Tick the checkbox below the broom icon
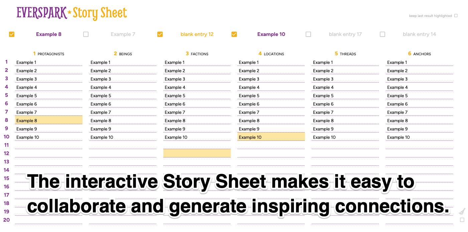The height and width of the screenshot is (232, 468). pyautogui.click(x=462, y=220)
